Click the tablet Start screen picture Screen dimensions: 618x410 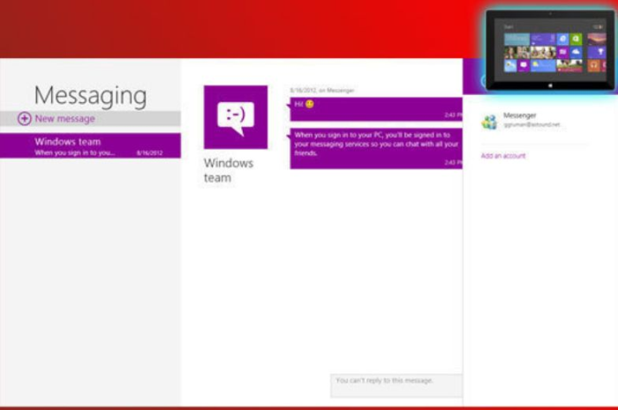[550, 50]
